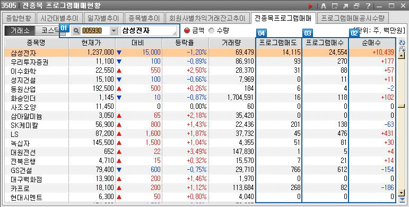Switch to the 종합현황 tab
The height and width of the screenshot is (207, 409).
(x=18, y=18)
